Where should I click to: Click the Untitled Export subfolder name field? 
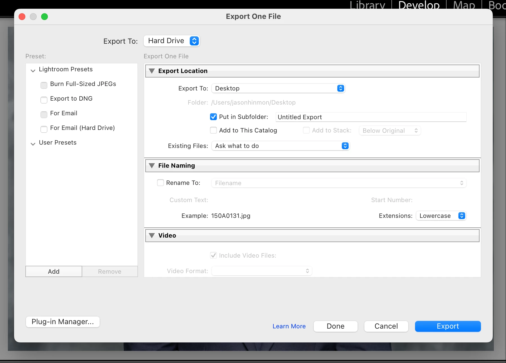(371, 117)
